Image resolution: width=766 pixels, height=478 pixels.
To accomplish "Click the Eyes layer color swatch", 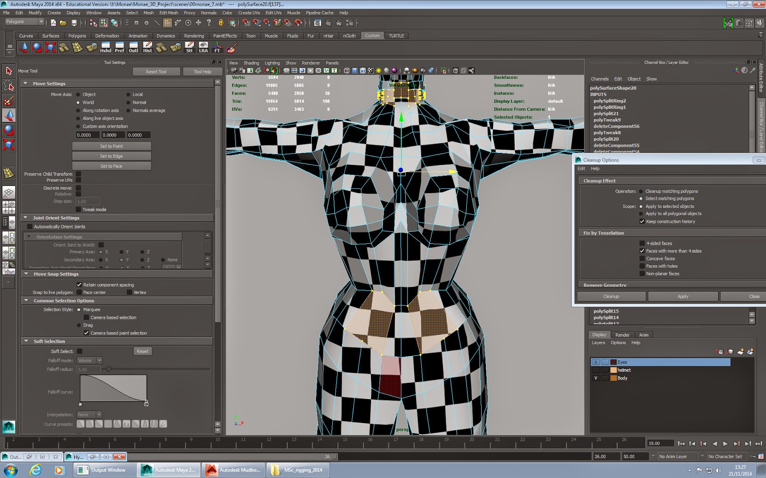I will pos(614,362).
